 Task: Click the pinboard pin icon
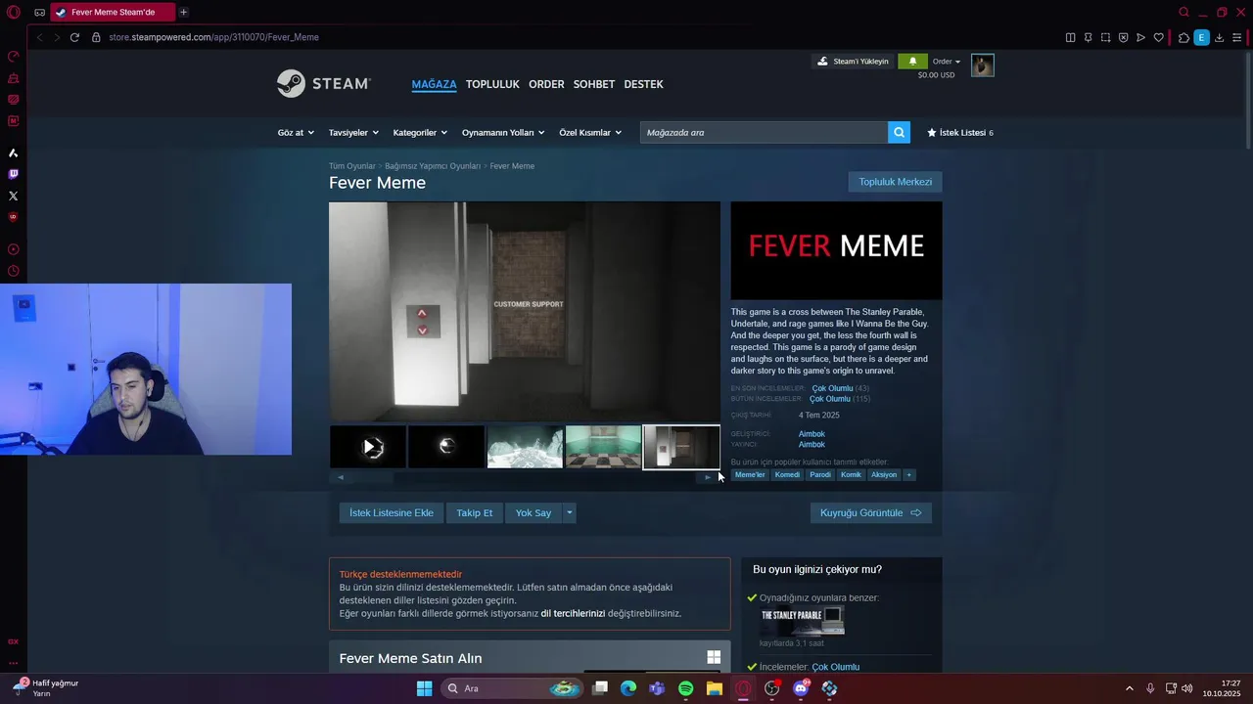pos(1088,37)
